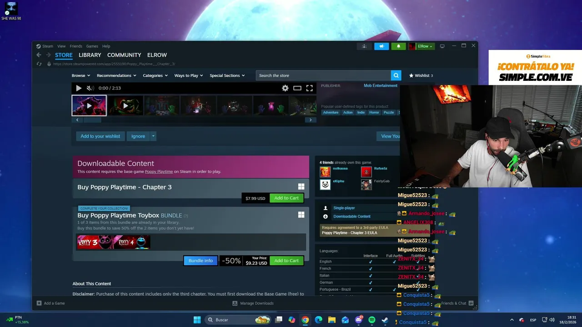Screen dimensions: 582x327
Task: Click the Windows icon on the Toybox bundle row
Action: pyautogui.click(x=301, y=215)
